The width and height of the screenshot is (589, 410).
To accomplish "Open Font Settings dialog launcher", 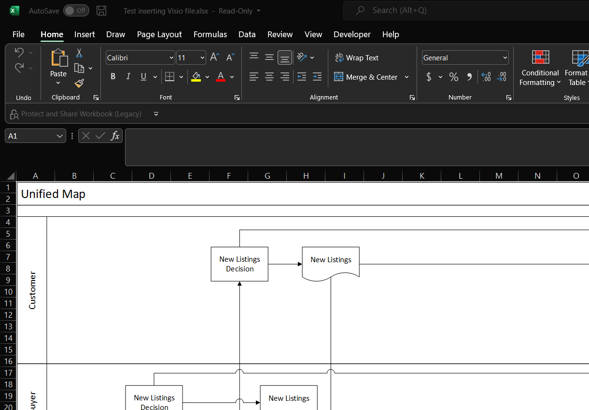I will click(237, 98).
